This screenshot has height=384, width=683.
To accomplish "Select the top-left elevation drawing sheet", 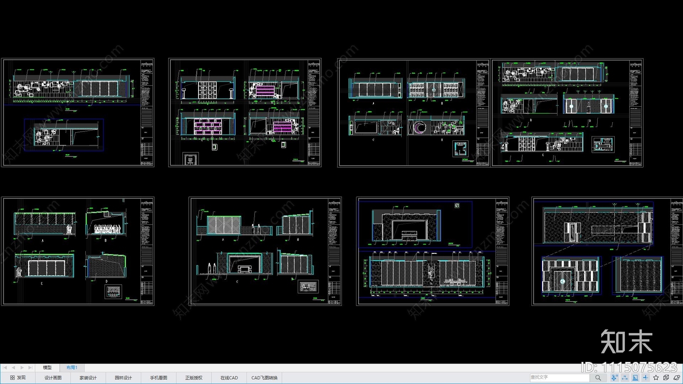I will click(78, 113).
